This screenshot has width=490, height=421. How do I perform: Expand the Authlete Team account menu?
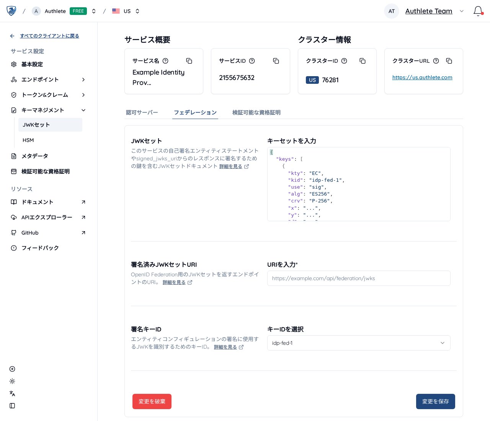462,11
